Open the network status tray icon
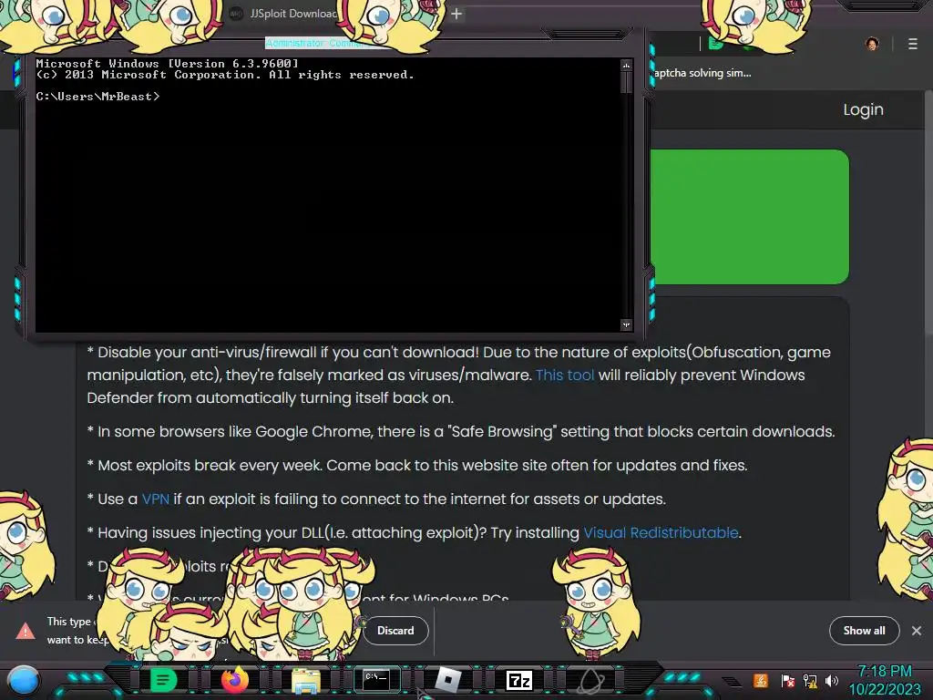This screenshot has height=700, width=933. pos(809,680)
